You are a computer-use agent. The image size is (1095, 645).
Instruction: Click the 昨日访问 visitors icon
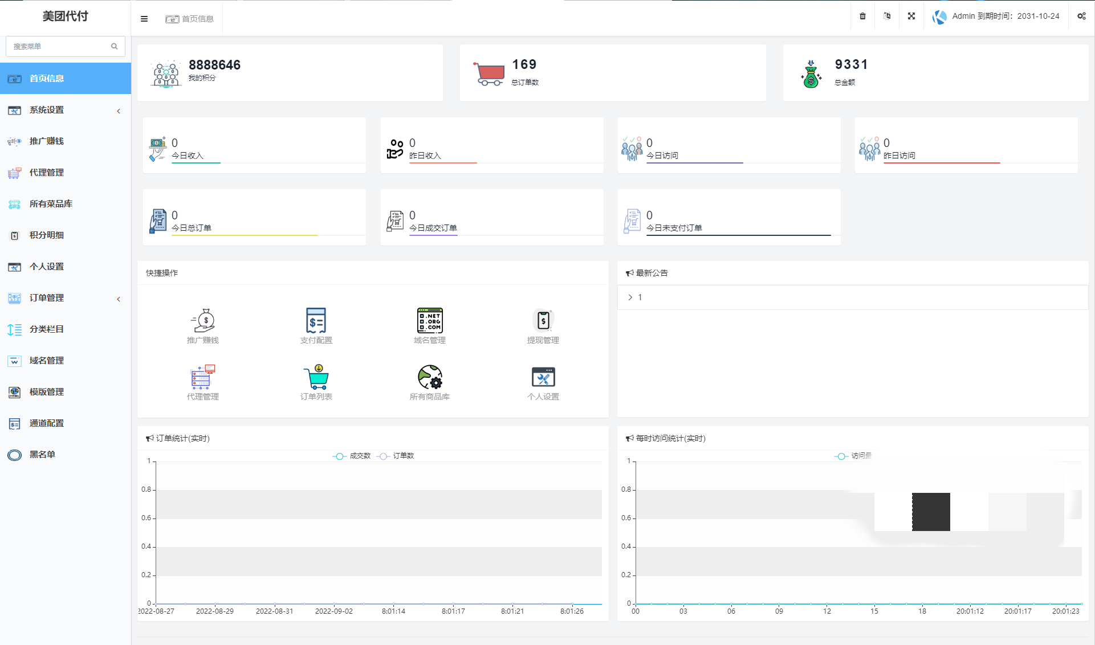pyautogui.click(x=869, y=149)
